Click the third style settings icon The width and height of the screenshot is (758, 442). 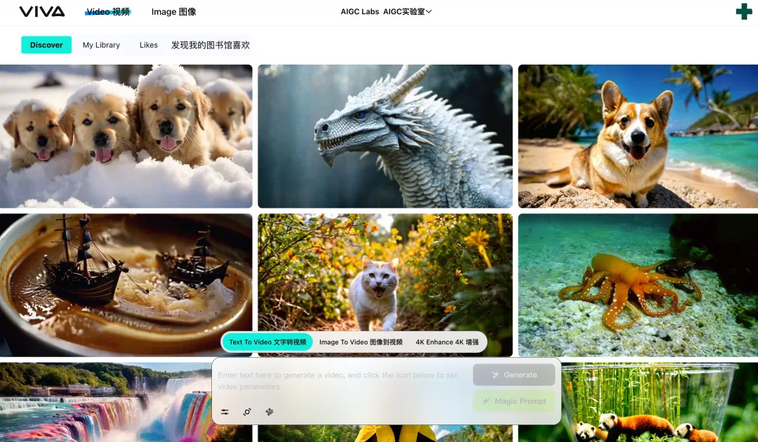[x=270, y=412]
